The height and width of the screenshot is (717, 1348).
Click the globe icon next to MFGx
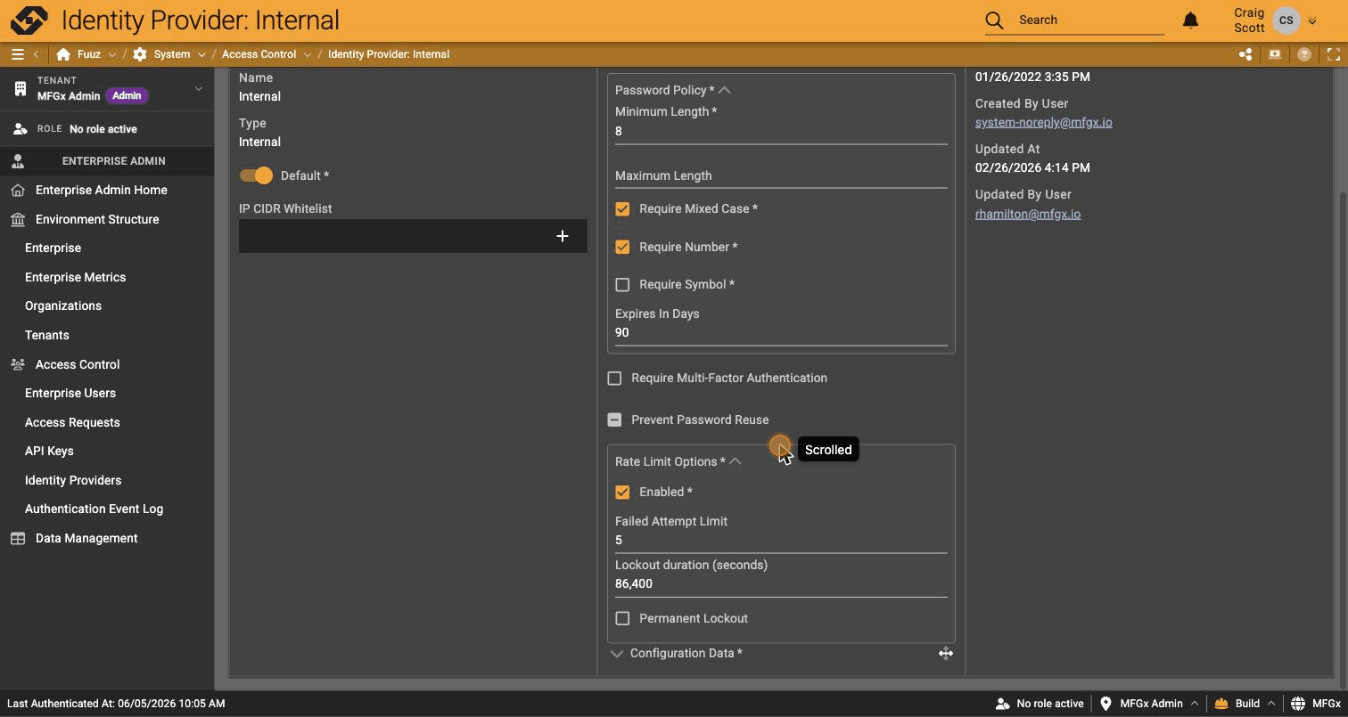click(1298, 704)
